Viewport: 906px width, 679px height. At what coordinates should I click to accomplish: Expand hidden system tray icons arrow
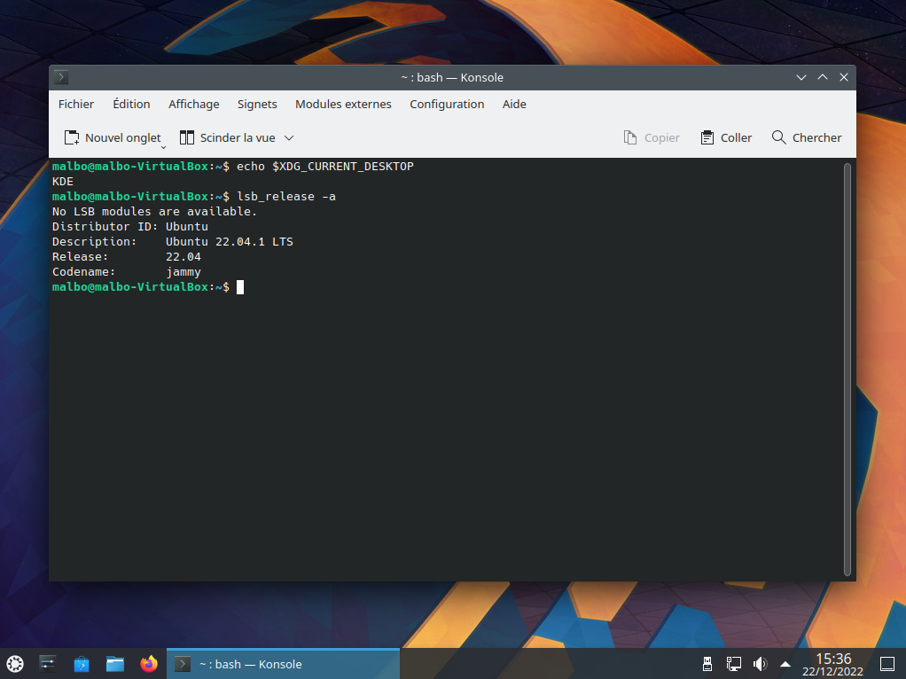tap(785, 664)
